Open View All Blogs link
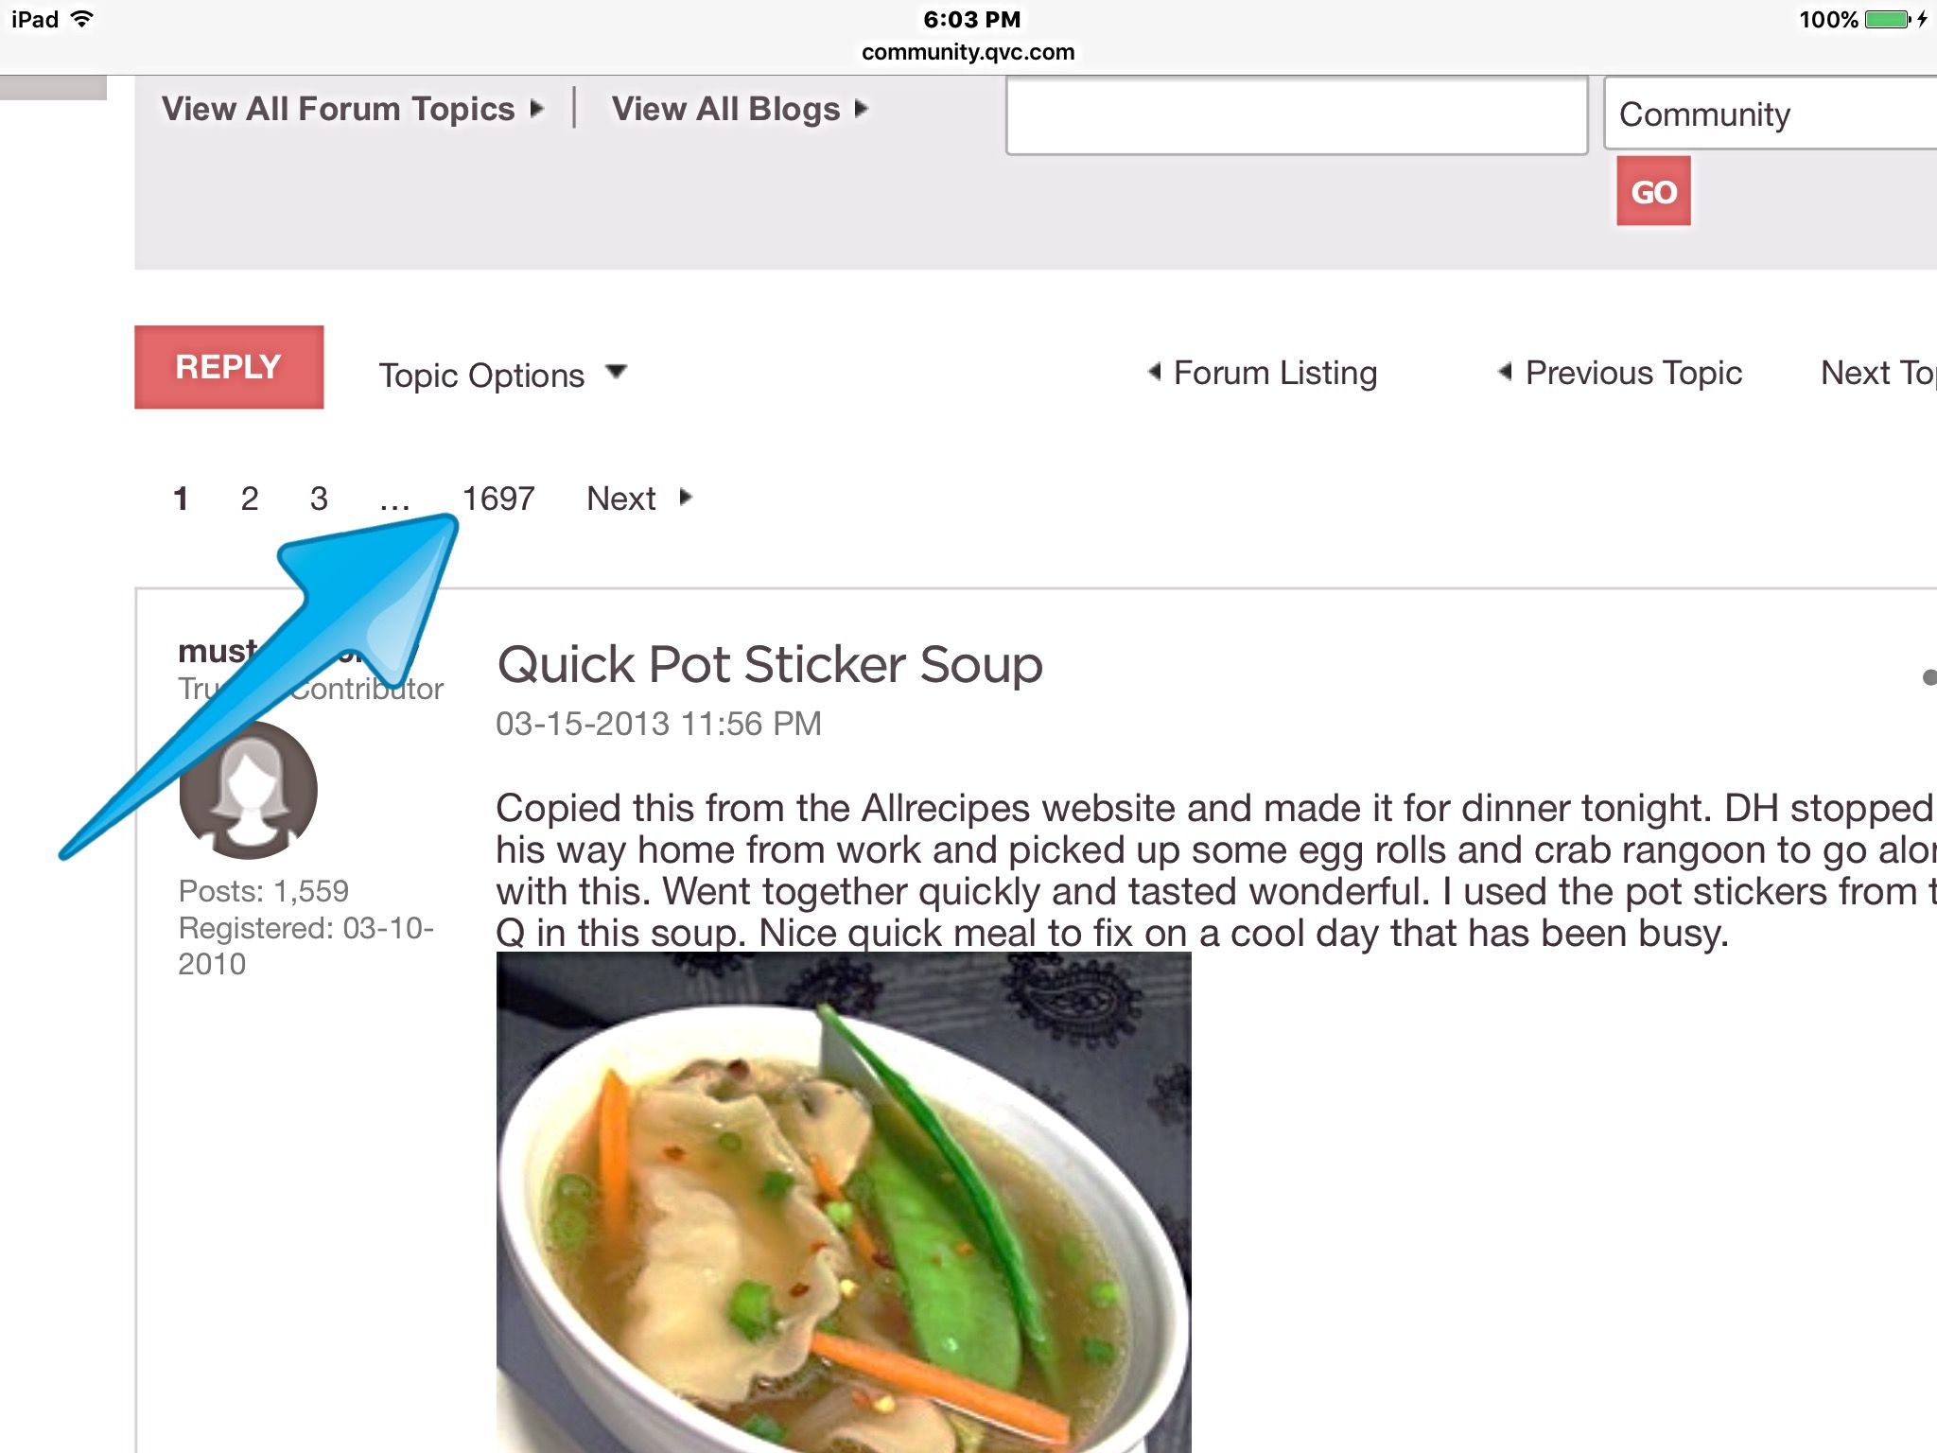Image resolution: width=1937 pixels, height=1453 pixels. 725,109
